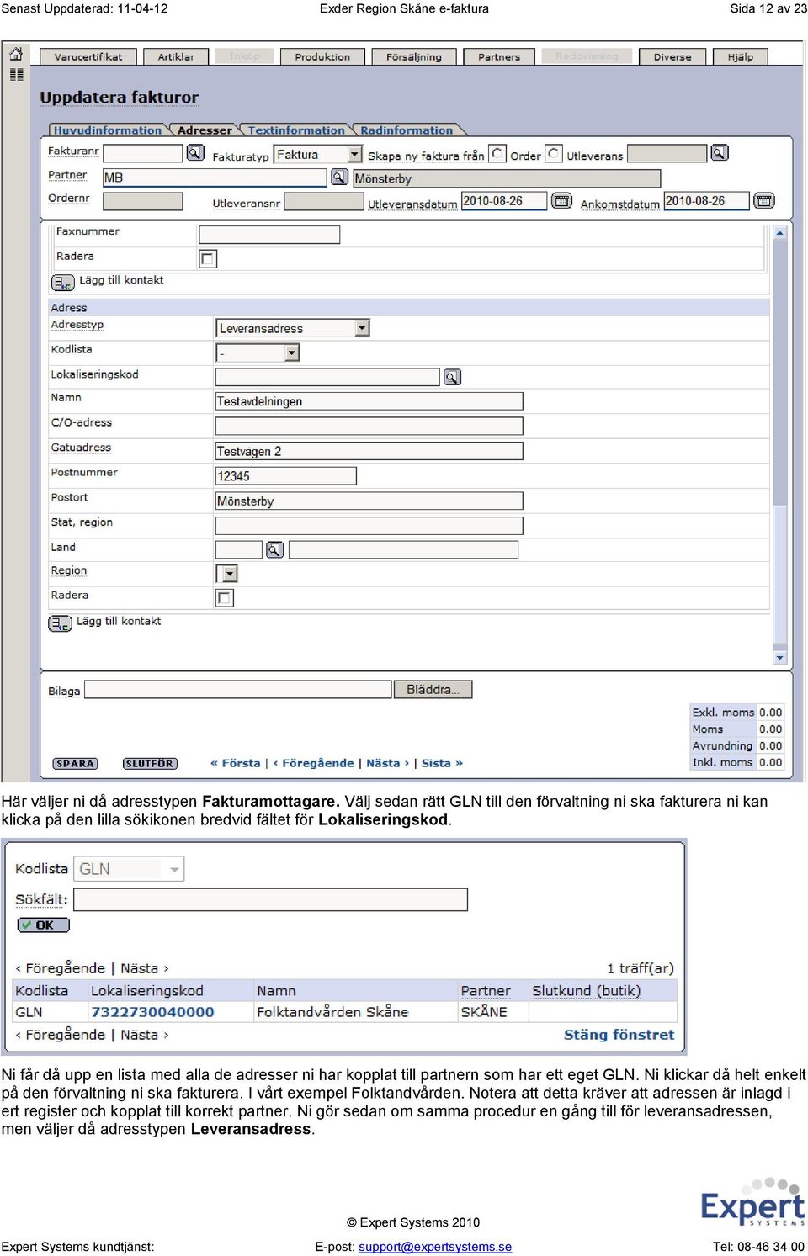
Task: Switch to Huvudinformation tab
Action: (107, 130)
